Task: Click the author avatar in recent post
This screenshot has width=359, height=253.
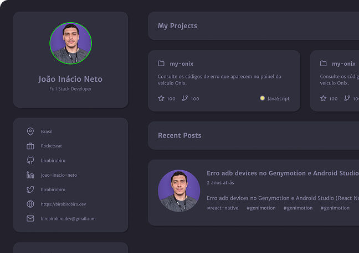Action: (x=179, y=191)
